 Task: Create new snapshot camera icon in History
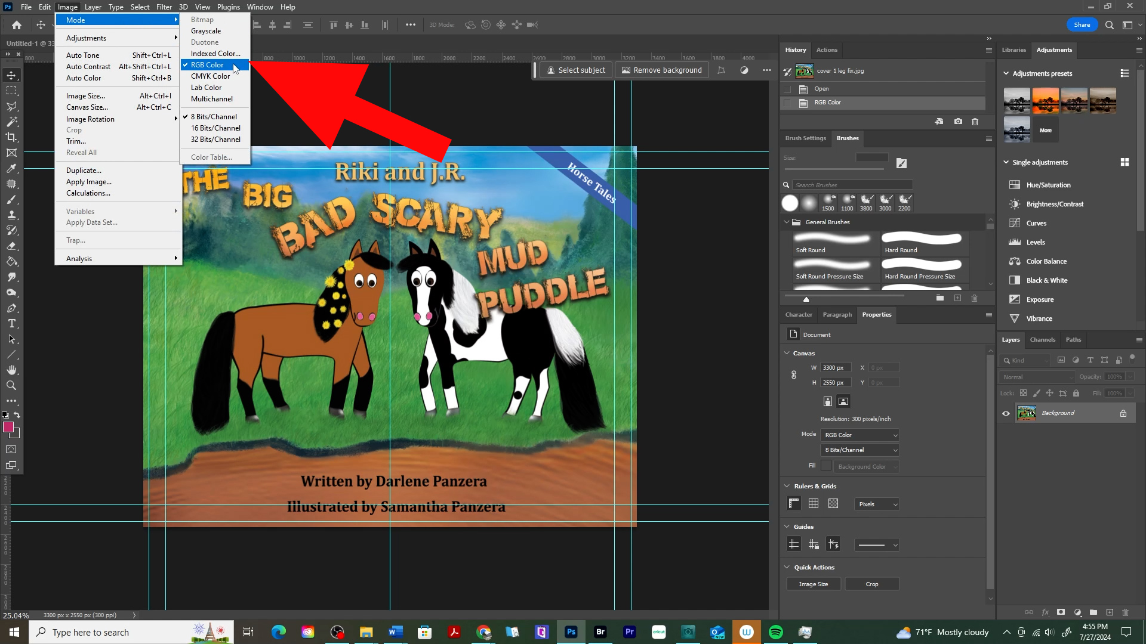[958, 121]
